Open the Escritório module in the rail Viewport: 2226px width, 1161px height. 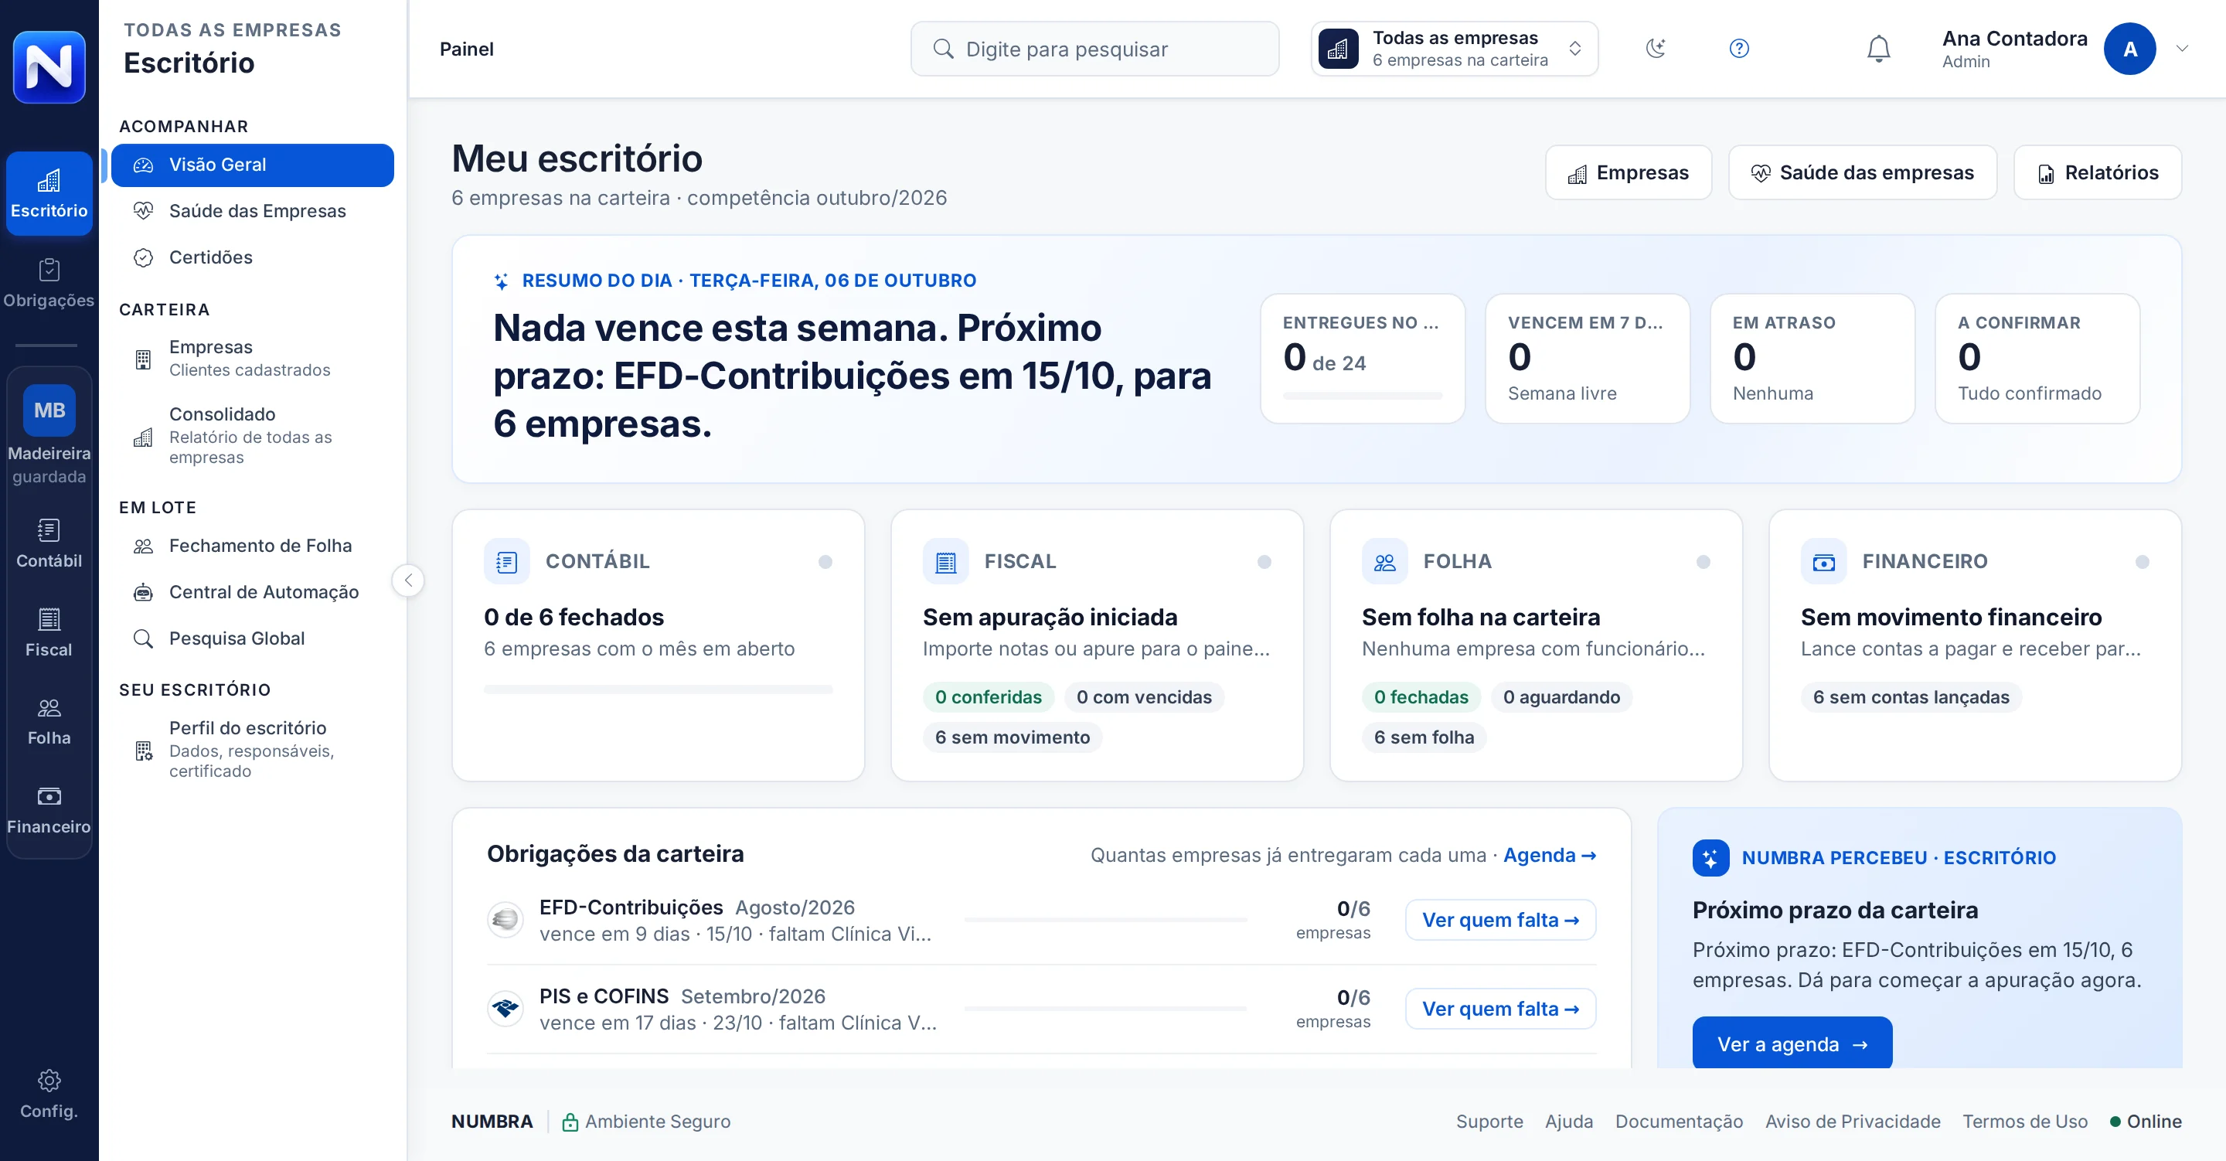49,194
